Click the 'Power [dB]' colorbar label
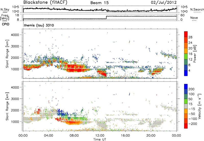Image resolution: width=204 pixels, height=141 pixels. 195,54
